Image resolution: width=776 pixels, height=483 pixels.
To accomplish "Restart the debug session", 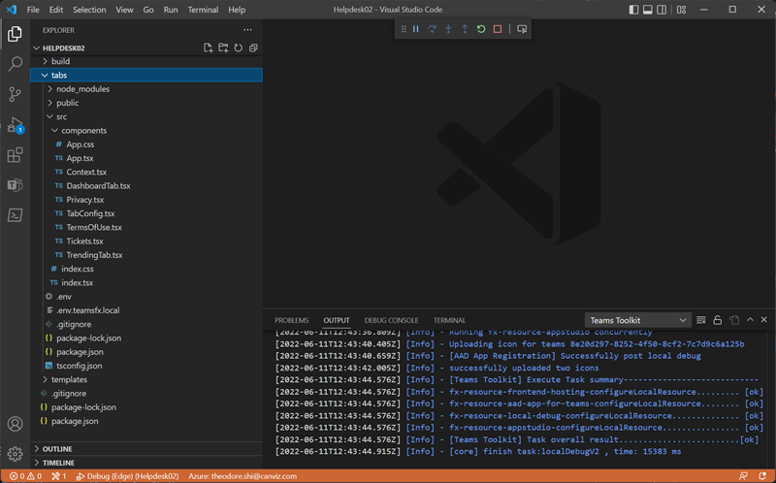I will tap(481, 29).
